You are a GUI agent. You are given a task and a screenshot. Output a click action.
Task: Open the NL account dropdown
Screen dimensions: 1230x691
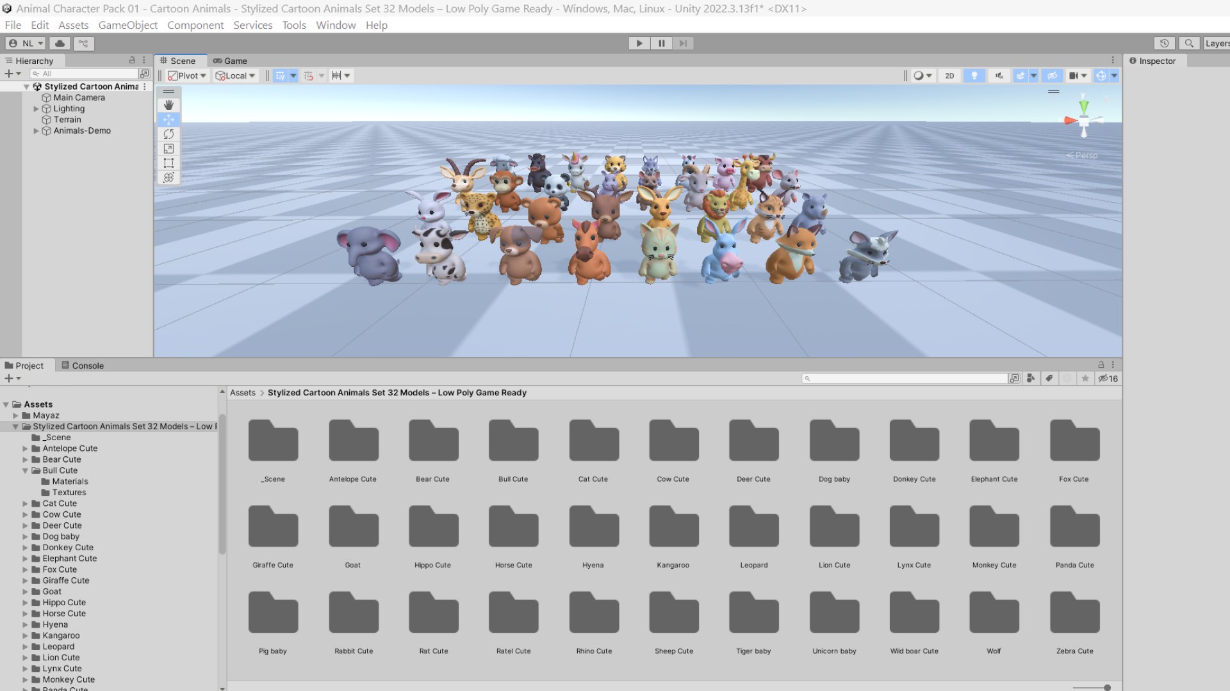pyautogui.click(x=26, y=44)
